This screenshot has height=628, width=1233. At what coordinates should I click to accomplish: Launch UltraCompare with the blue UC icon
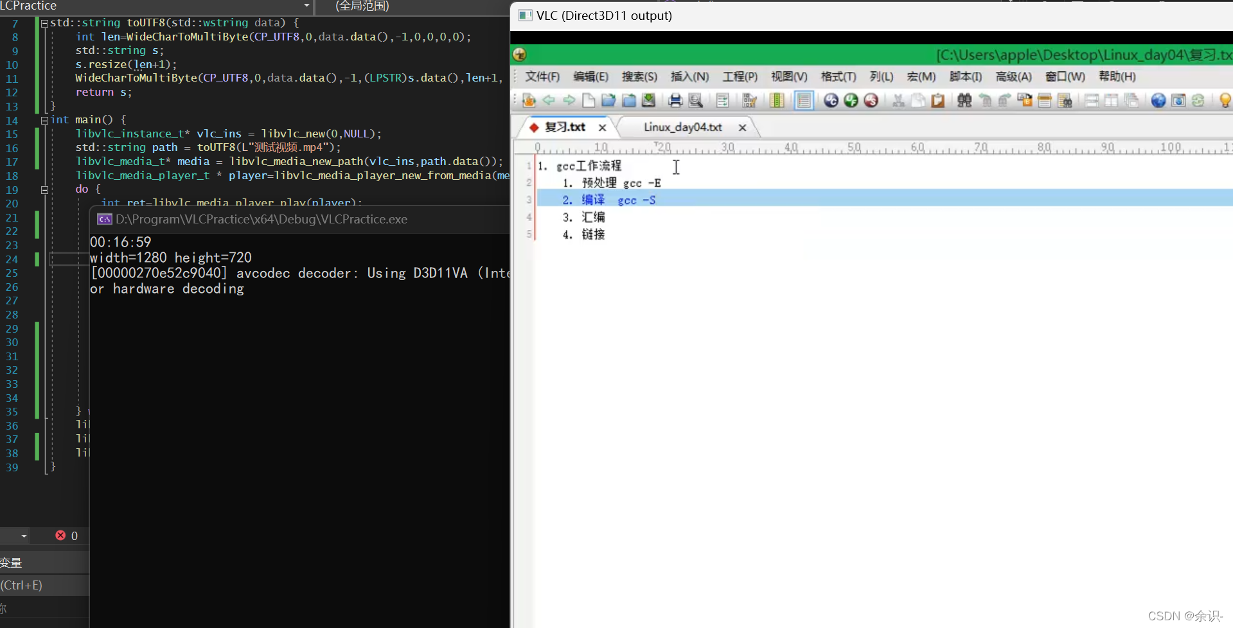tap(831, 100)
